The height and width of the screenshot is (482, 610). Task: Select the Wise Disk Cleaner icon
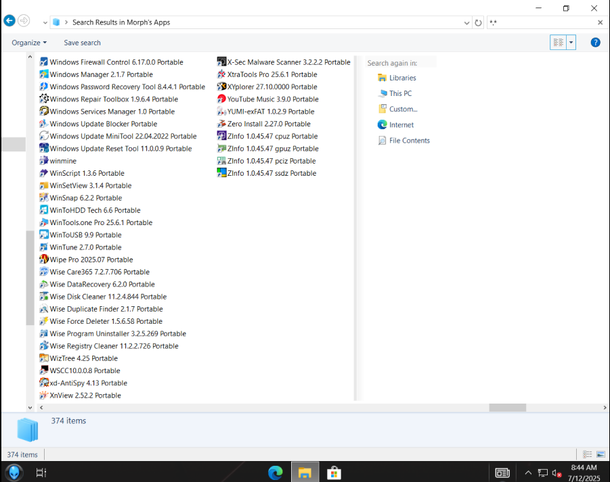pyautogui.click(x=44, y=297)
